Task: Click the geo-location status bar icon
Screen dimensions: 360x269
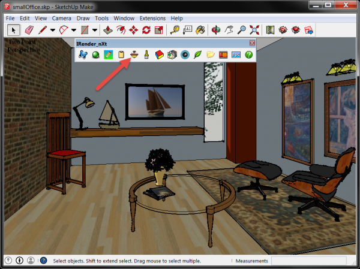Action: pos(8,260)
